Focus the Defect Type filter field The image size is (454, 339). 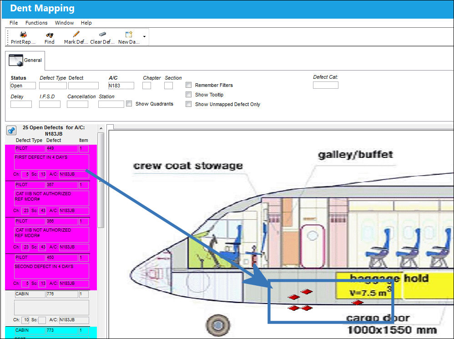pos(53,86)
